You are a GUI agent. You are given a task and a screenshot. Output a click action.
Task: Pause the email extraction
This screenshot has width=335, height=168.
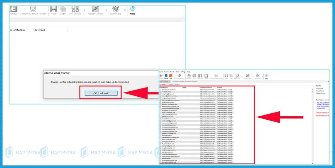tap(166, 76)
